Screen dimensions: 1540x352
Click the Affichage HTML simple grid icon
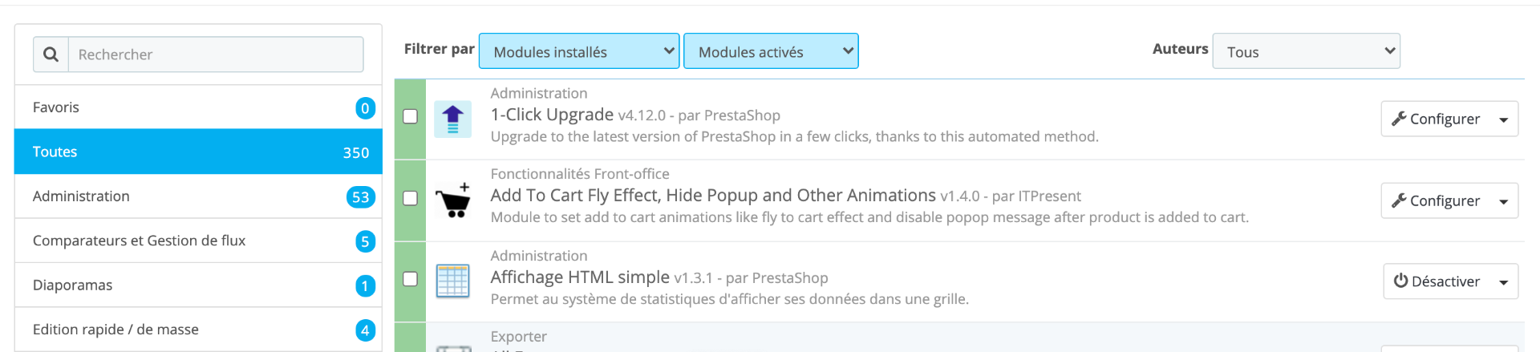pos(452,281)
